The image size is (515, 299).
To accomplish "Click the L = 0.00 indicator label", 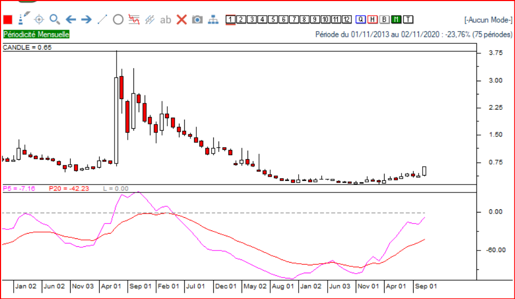I will click(x=116, y=188).
